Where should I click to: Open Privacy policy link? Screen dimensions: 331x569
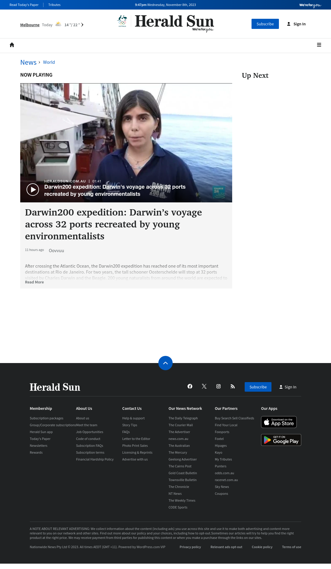(190, 547)
